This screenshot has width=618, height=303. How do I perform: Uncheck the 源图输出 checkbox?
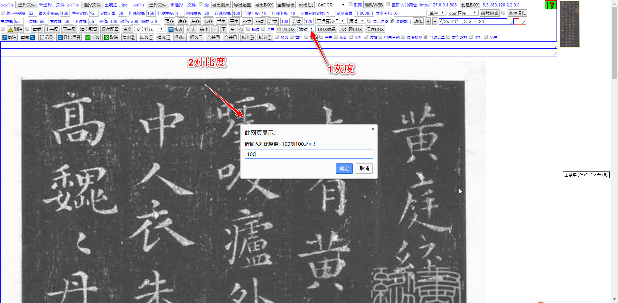tap(392, 21)
